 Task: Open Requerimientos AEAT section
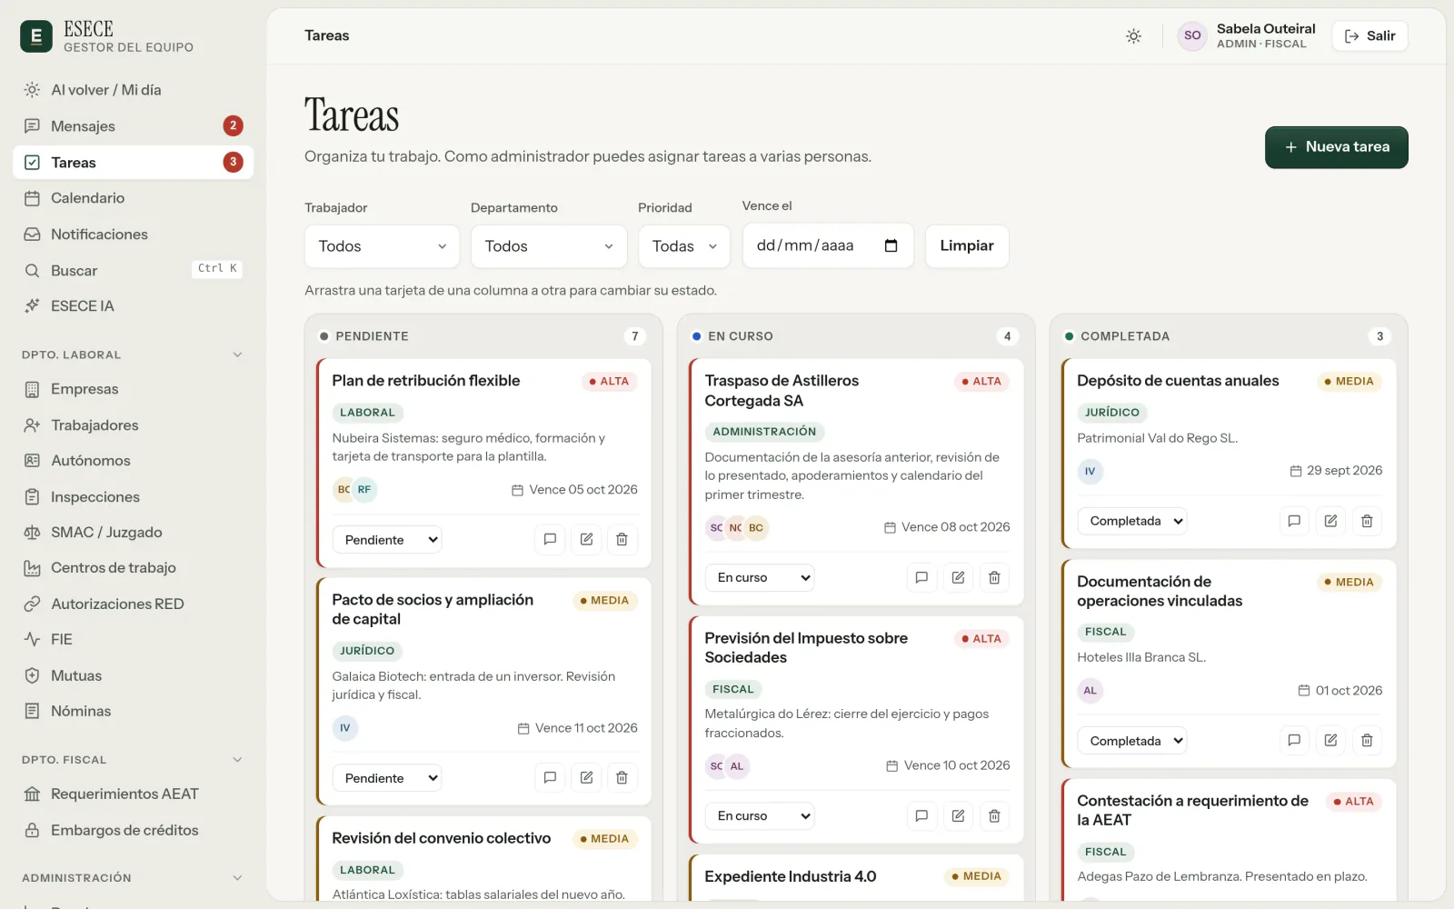133,794
